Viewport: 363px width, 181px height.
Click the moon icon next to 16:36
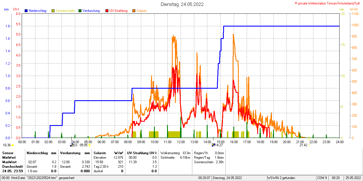12,145
